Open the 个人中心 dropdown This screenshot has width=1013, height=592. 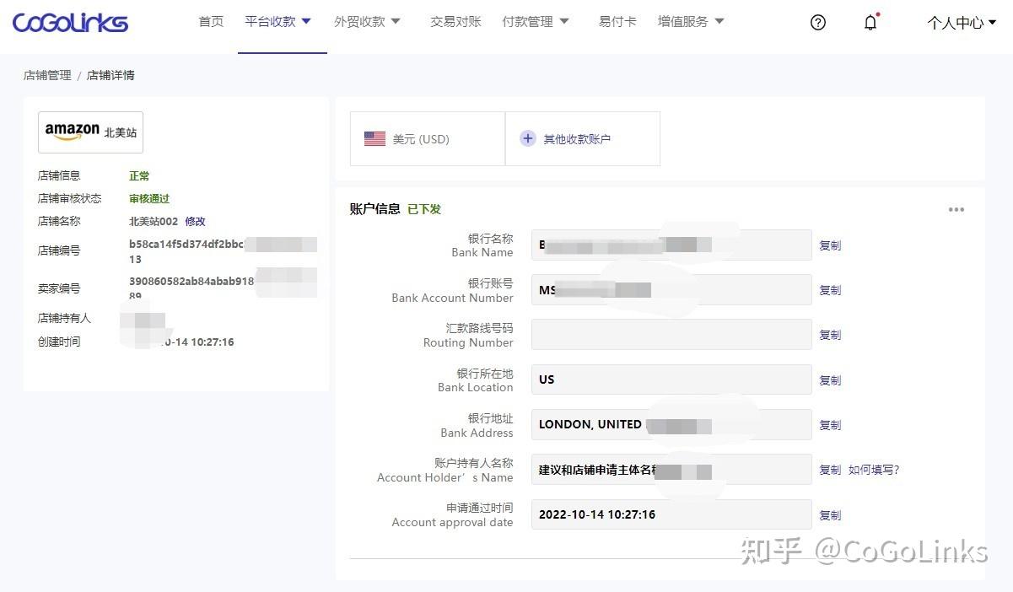pos(961,23)
